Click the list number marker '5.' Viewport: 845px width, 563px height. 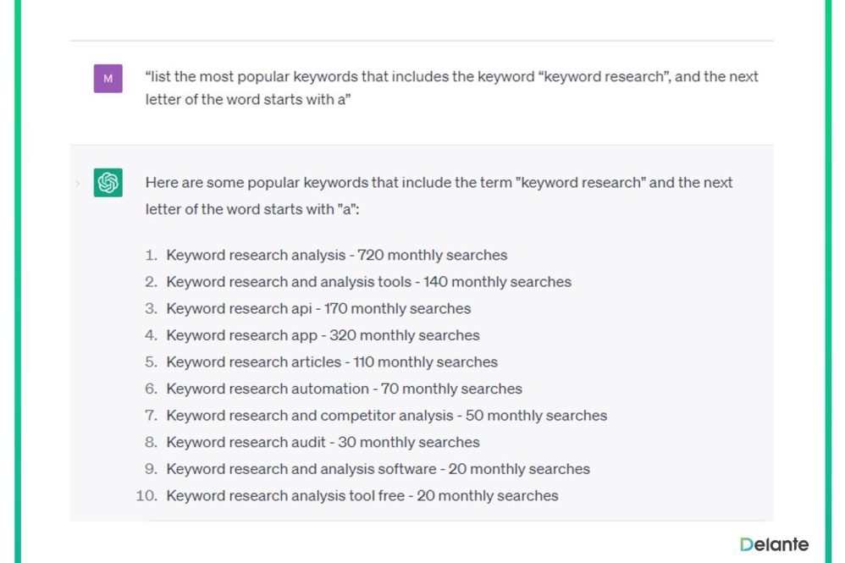tap(152, 362)
